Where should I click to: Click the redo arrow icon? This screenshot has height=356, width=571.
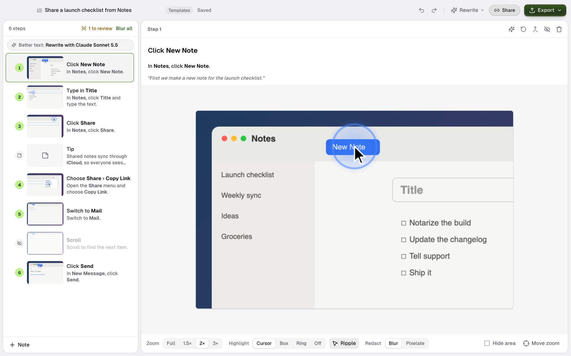point(434,10)
